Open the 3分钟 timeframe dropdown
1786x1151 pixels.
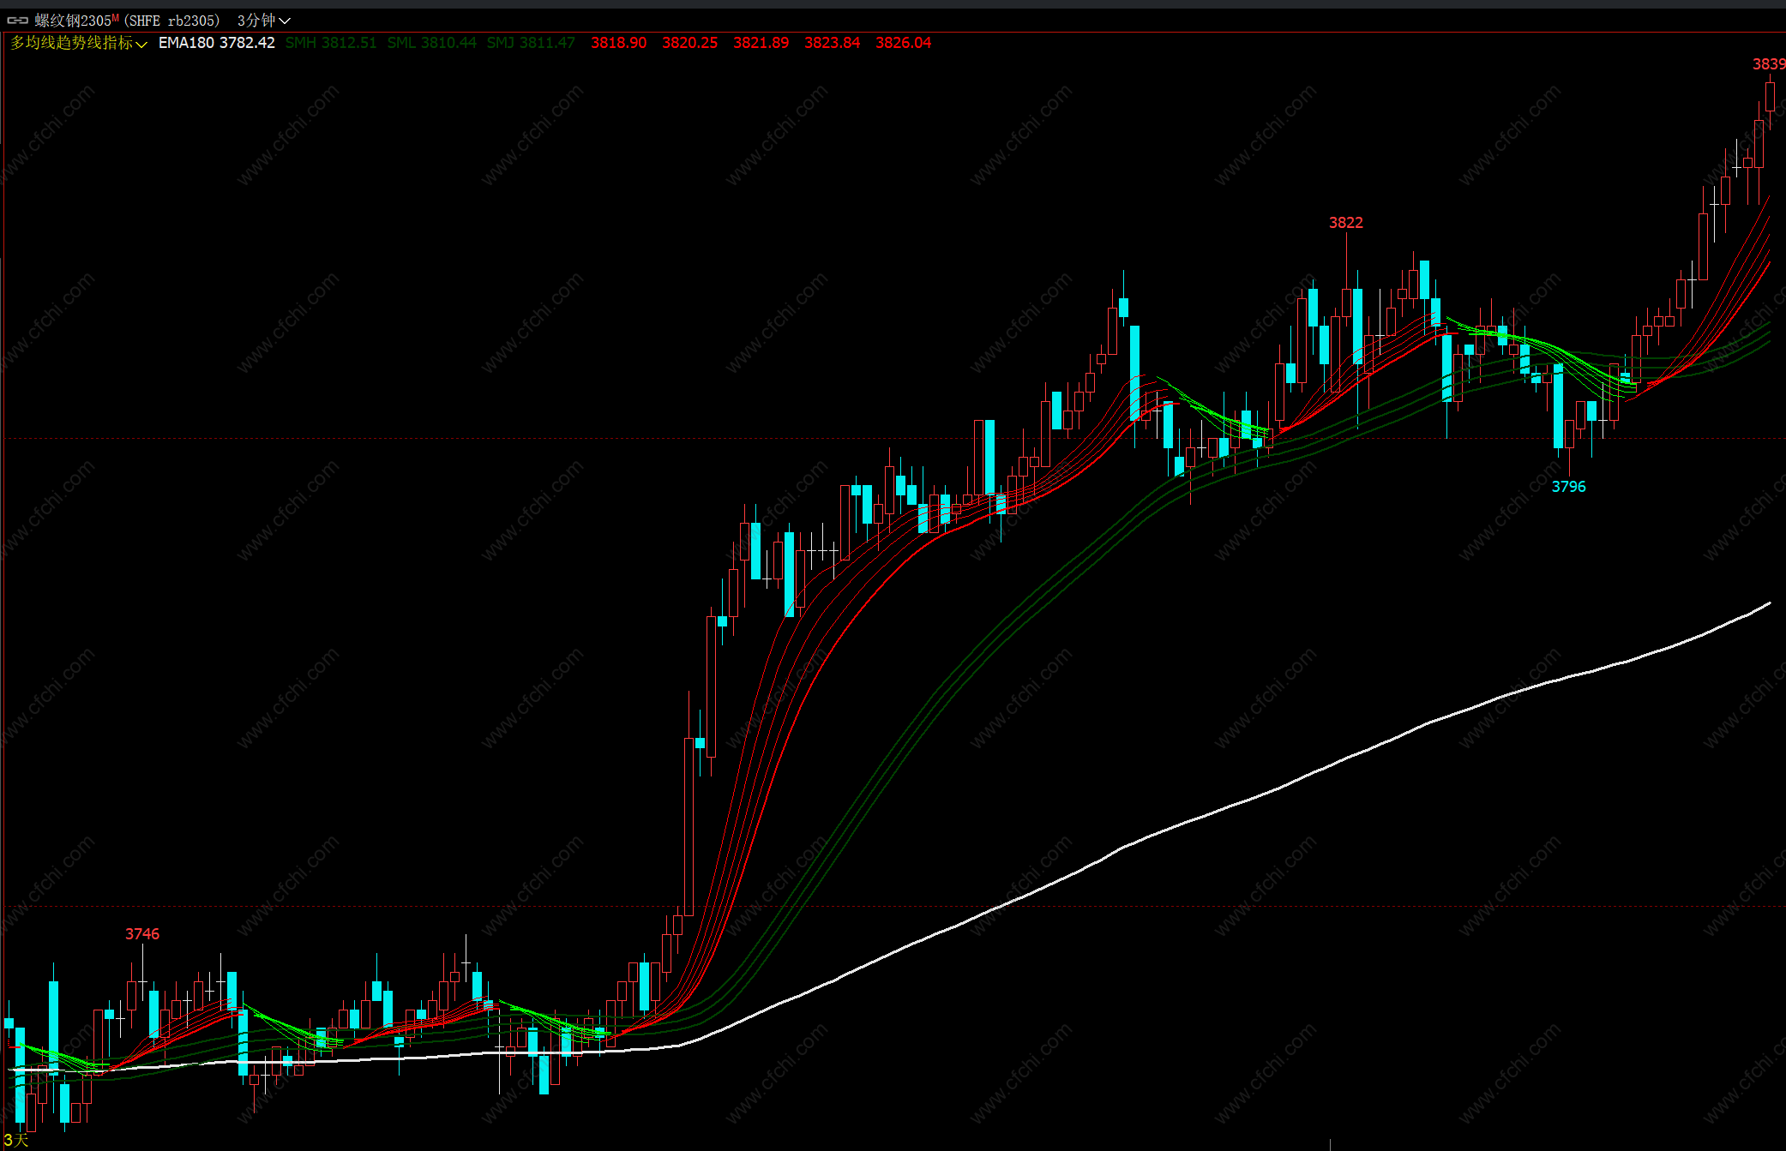[262, 20]
